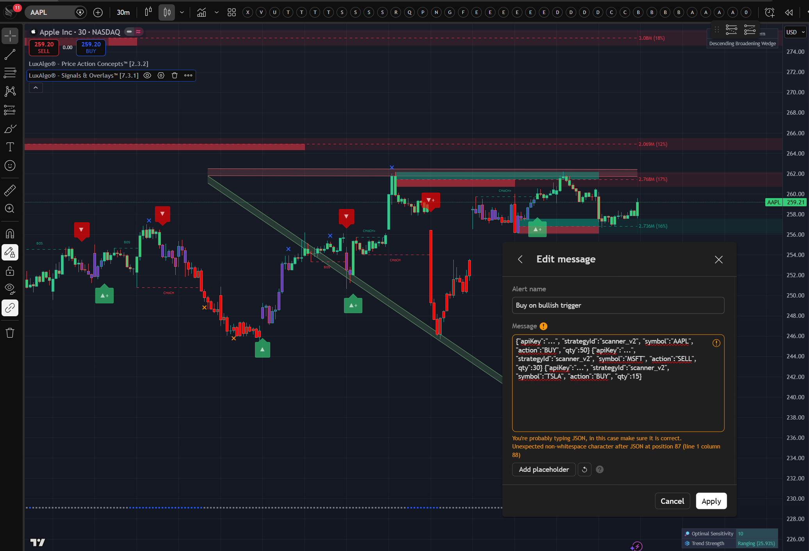The image size is (809, 551).
Task: Click the 0 quick-access circle in top toolbar
Action: (x=746, y=12)
